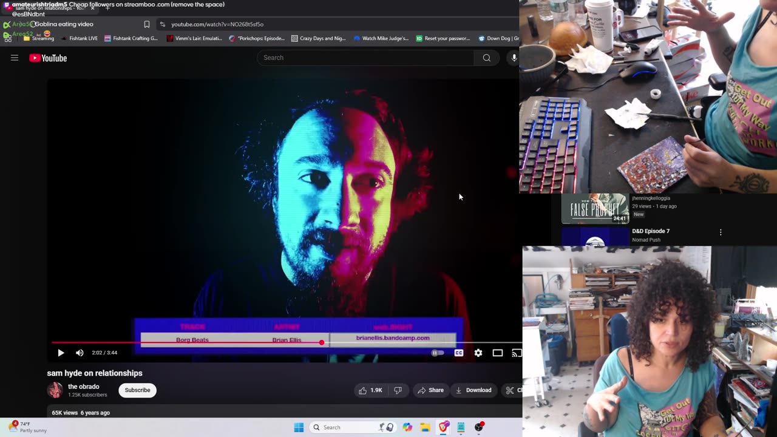View site information icon in address bar

click(162, 24)
